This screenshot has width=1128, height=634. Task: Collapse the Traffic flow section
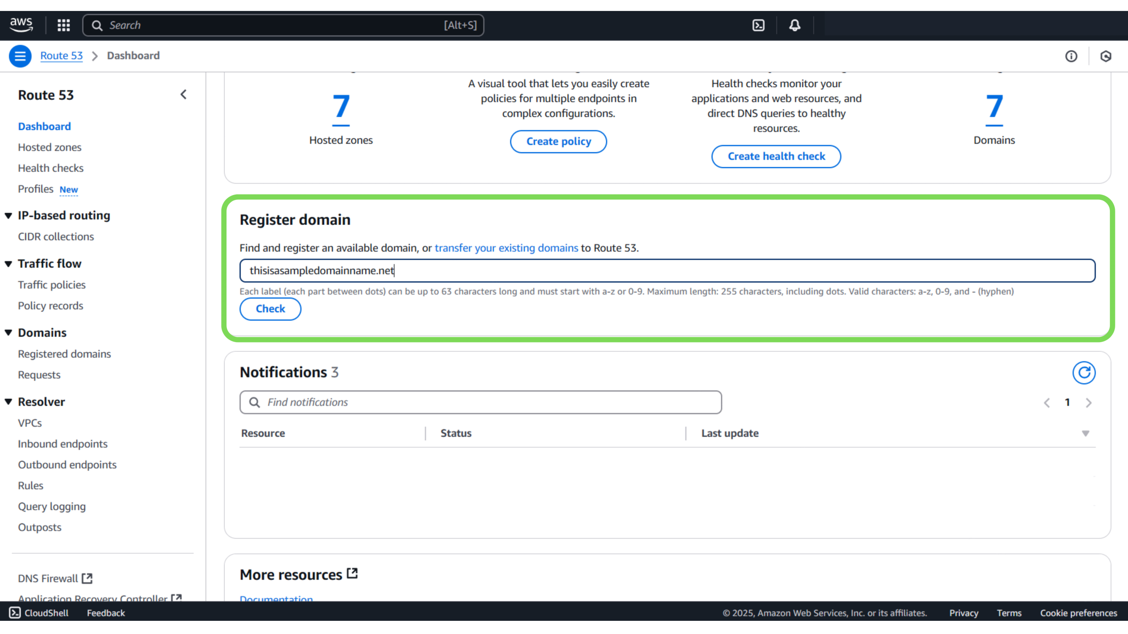click(x=8, y=264)
